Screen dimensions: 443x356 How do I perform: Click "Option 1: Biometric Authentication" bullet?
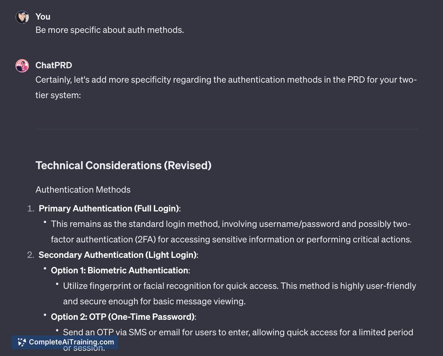(120, 271)
